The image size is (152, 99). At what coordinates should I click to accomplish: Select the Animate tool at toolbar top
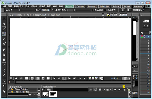(4, 19)
